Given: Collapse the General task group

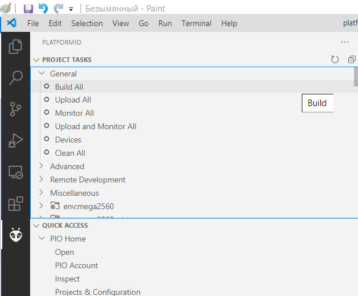Looking at the screenshot, I should (42, 73).
